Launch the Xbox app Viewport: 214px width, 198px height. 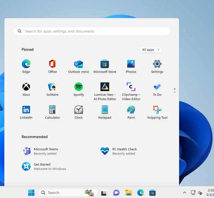(26, 89)
